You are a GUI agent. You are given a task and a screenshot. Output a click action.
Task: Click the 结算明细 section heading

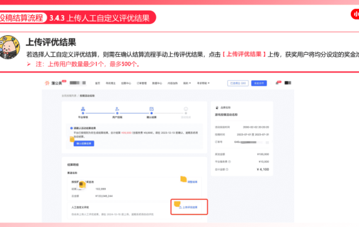(73, 165)
